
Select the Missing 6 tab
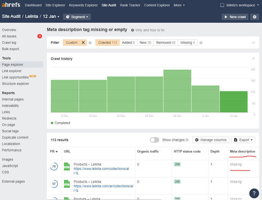point(188,43)
